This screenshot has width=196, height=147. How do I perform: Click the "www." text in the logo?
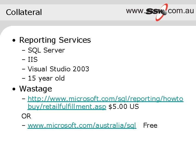[135, 11]
